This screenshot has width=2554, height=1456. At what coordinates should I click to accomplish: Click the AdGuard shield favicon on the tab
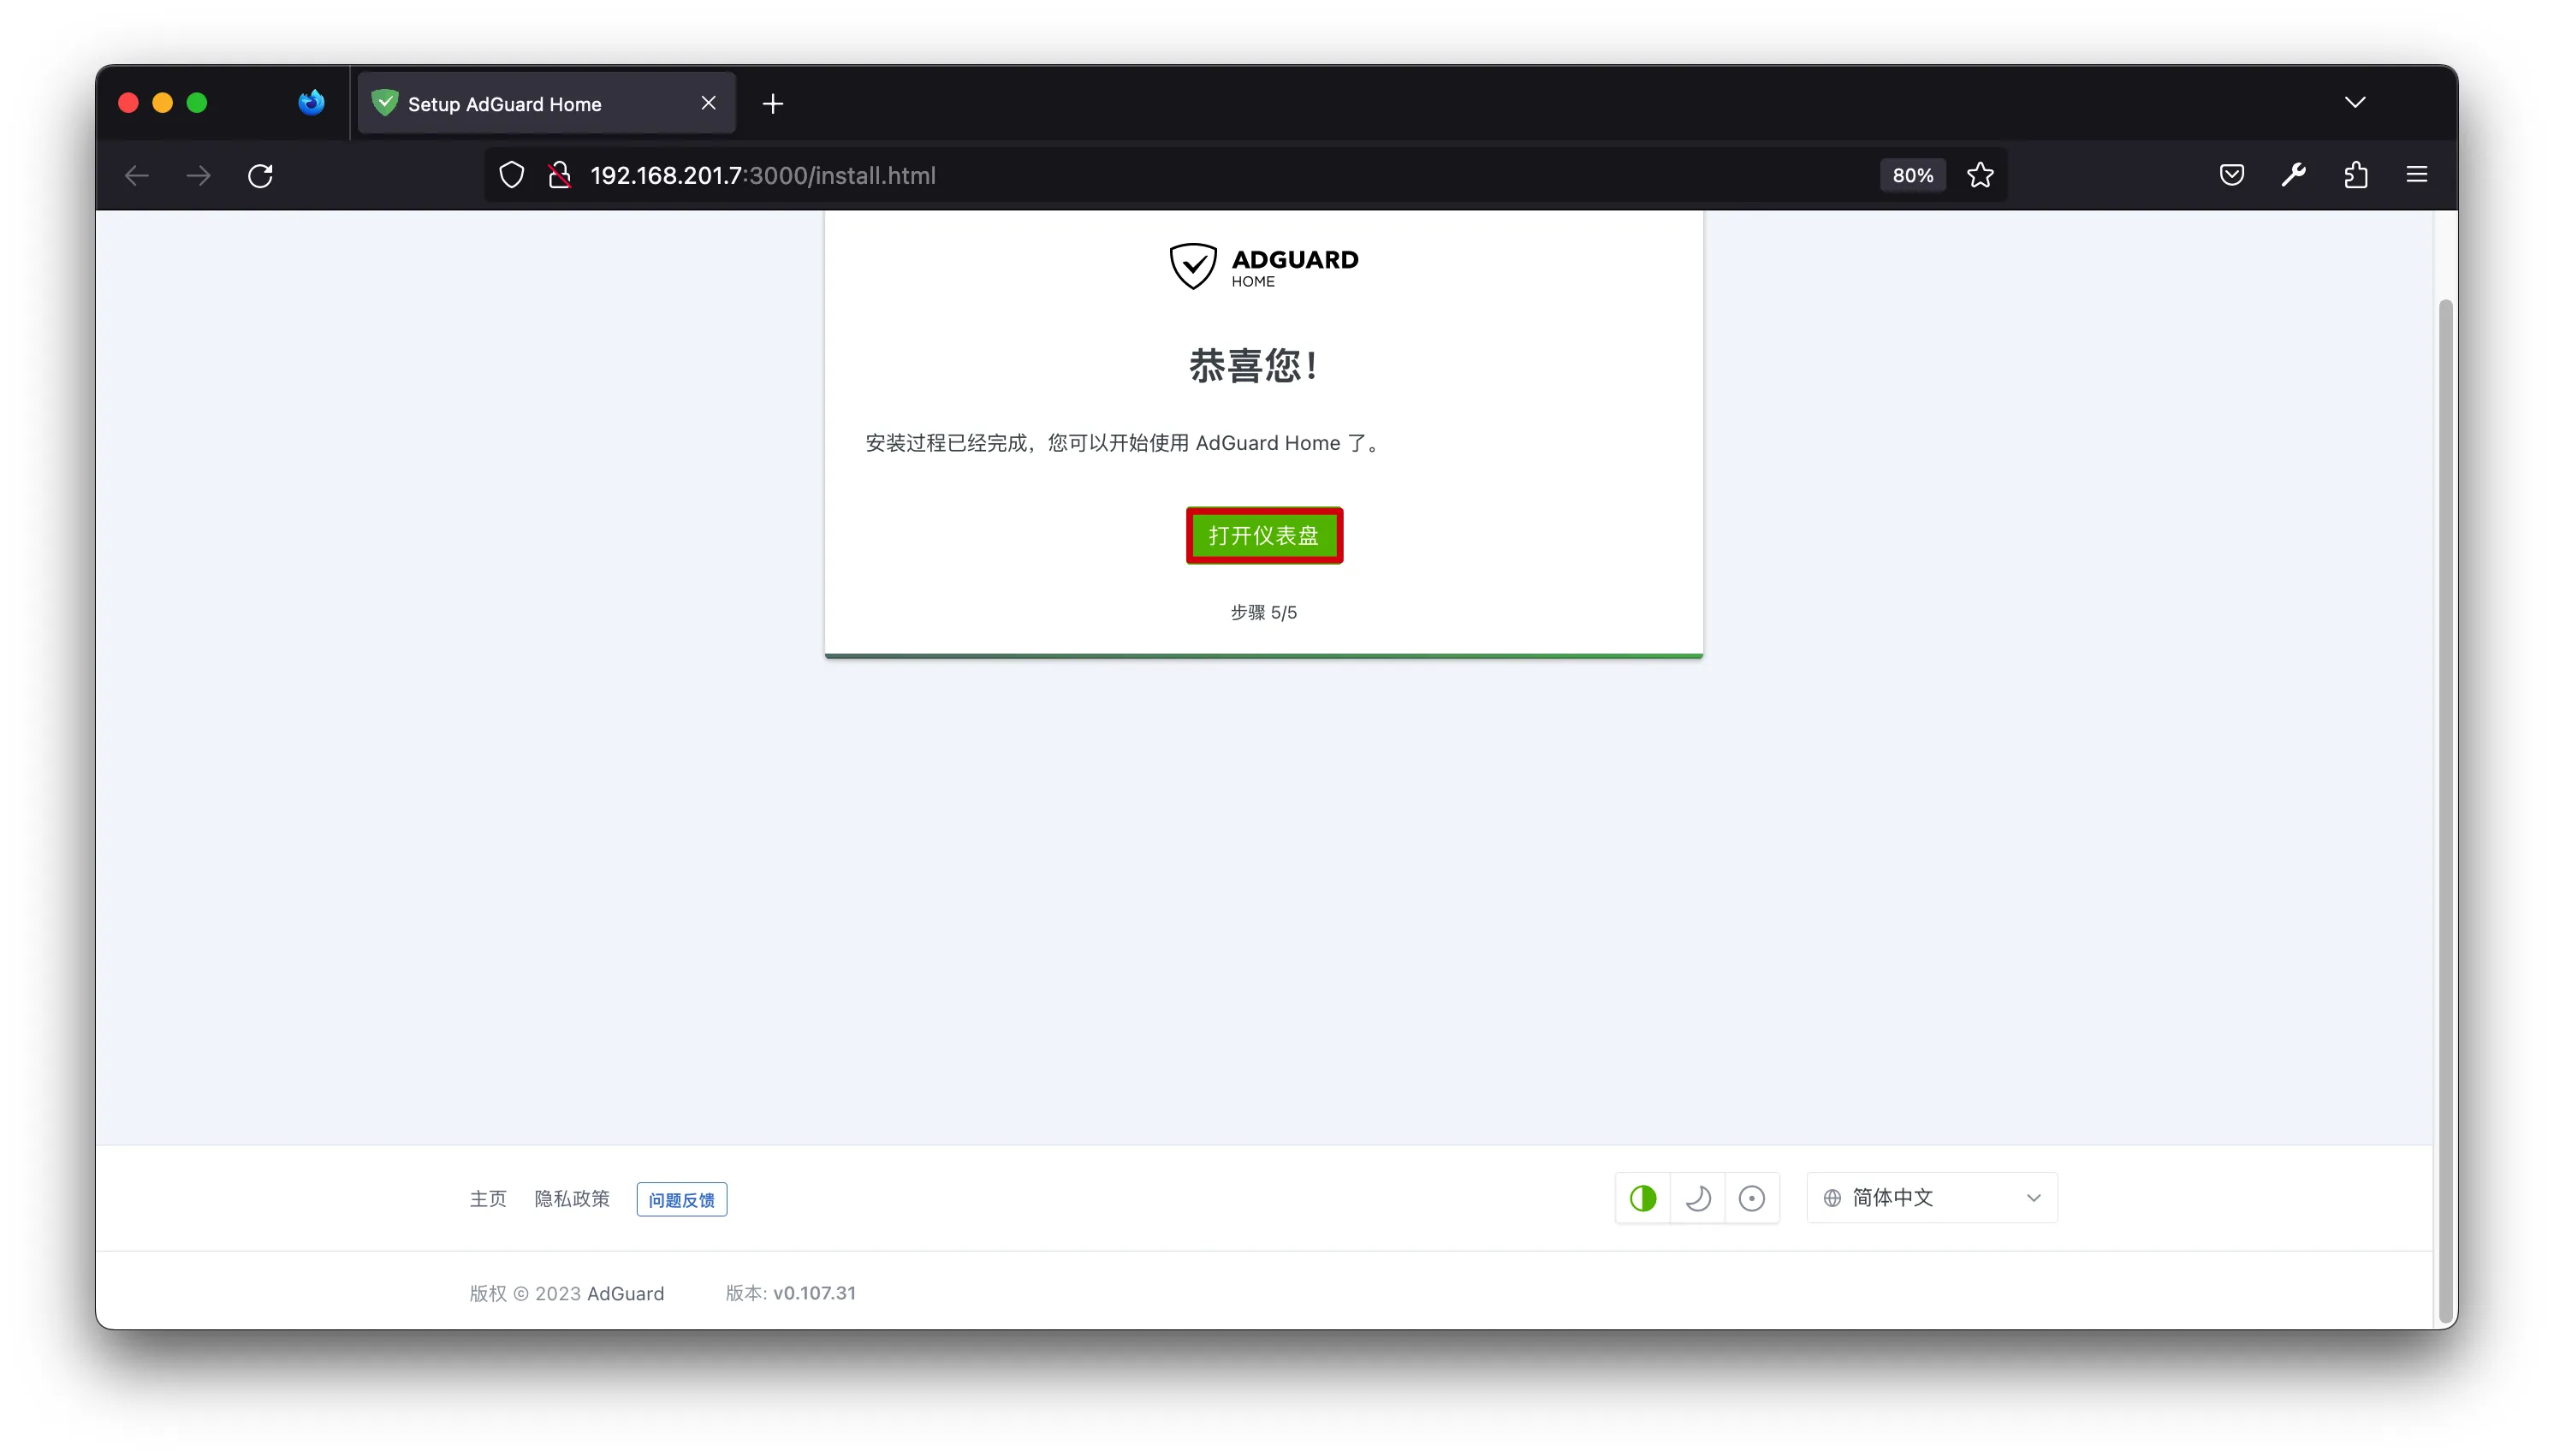pyautogui.click(x=385, y=103)
